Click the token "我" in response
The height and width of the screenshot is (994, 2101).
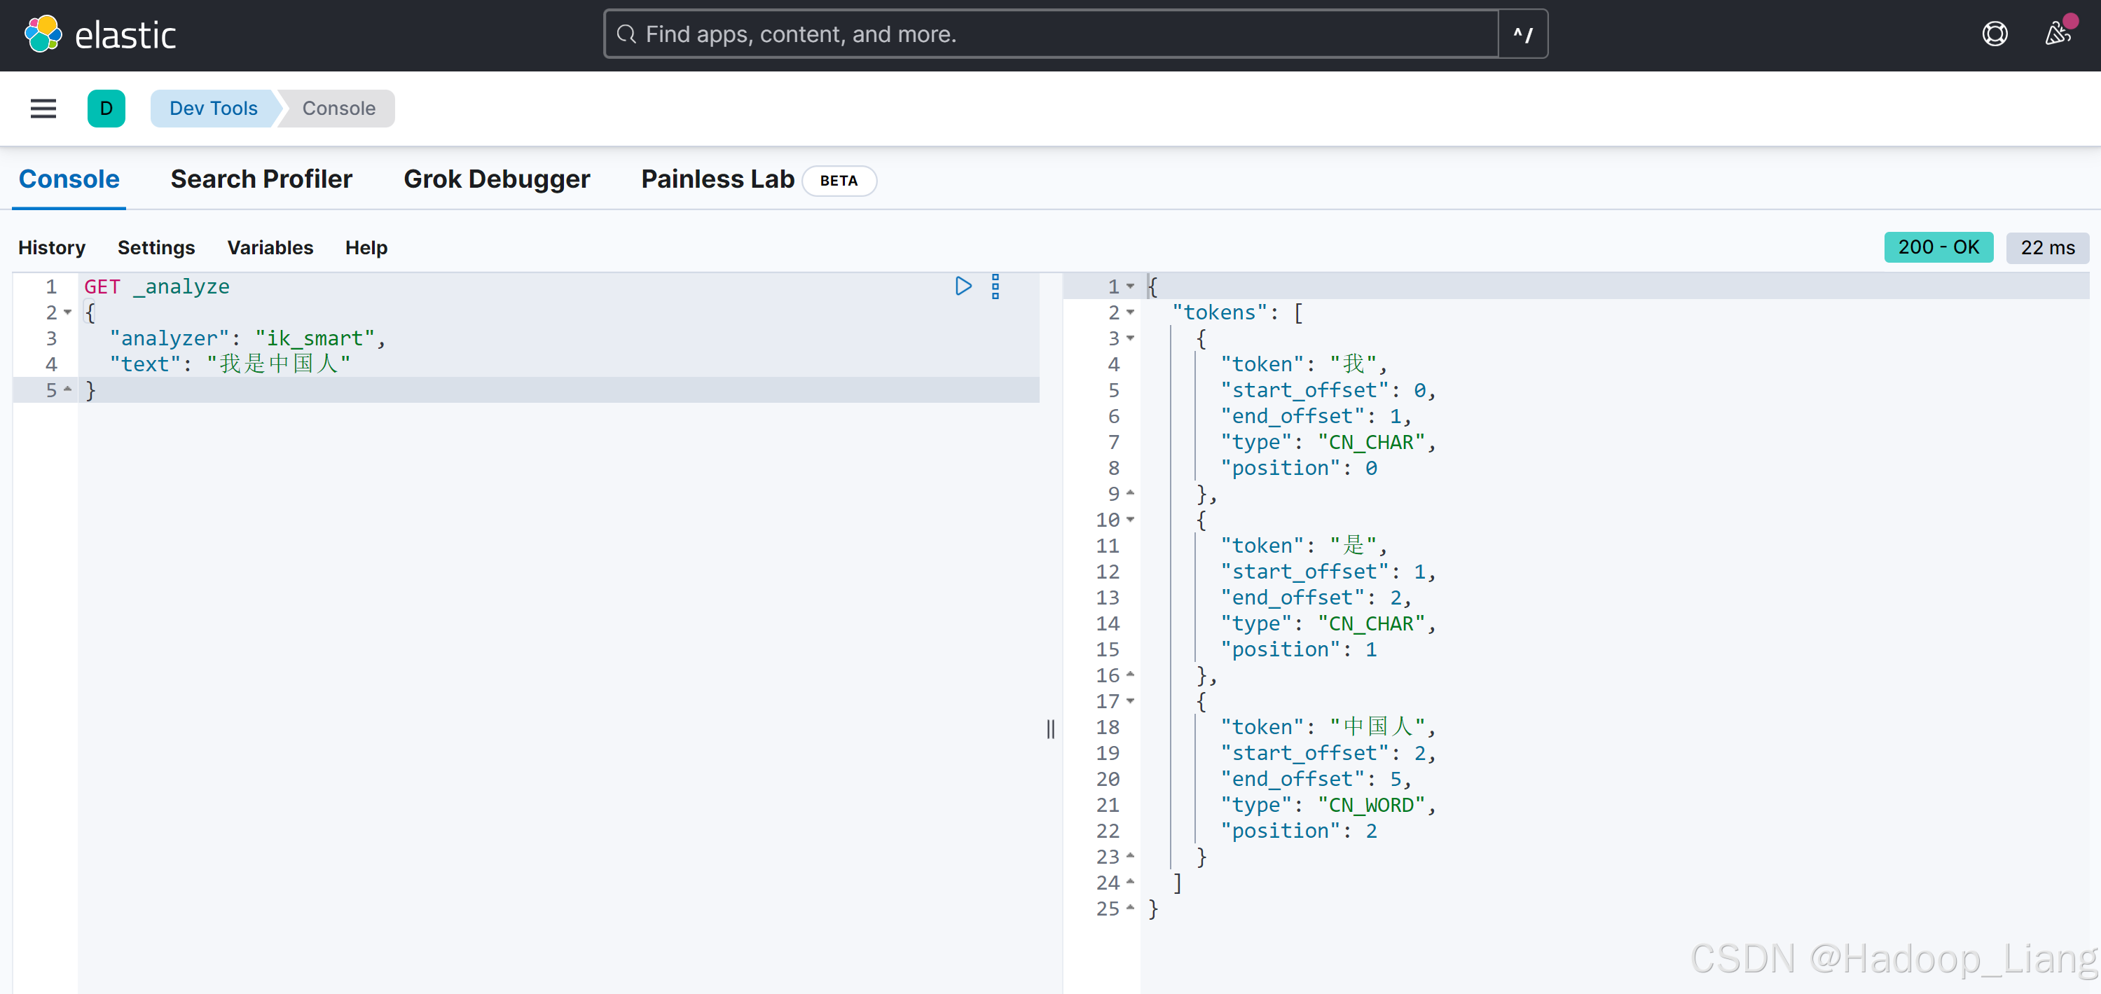[1353, 364]
